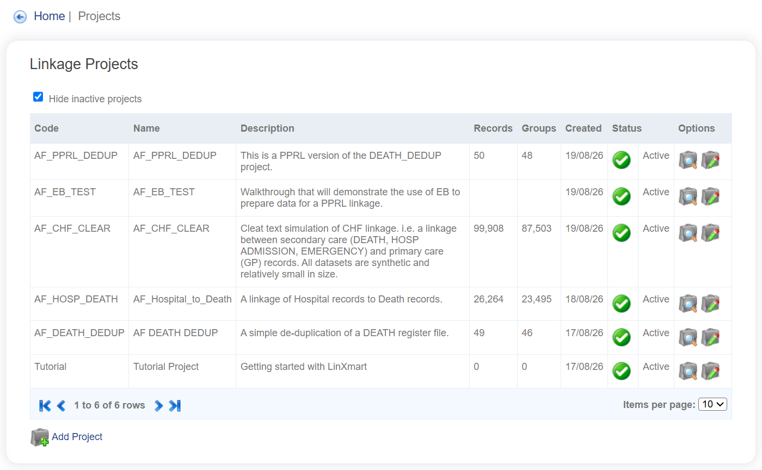
Task: View the AF_EB_TEST project with magnifier icon
Action: click(x=688, y=197)
